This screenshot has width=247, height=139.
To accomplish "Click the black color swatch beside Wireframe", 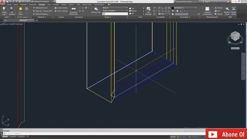I will click(173, 8).
